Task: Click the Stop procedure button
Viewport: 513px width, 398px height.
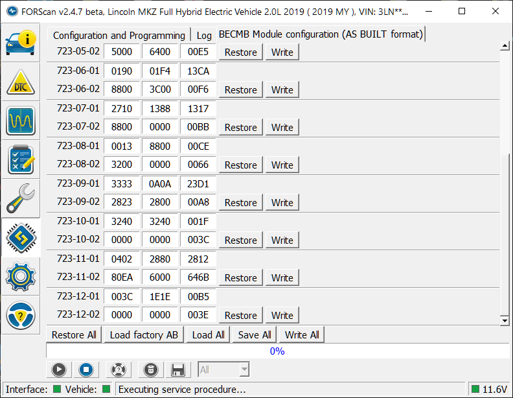Action: point(86,370)
